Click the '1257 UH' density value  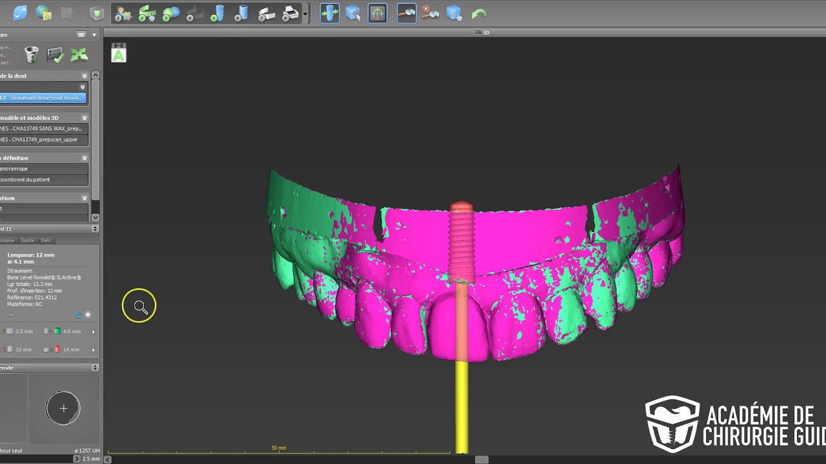click(87, 450)
